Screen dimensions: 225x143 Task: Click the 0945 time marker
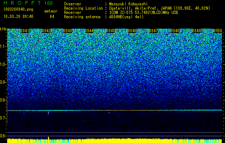click(111, 31)
